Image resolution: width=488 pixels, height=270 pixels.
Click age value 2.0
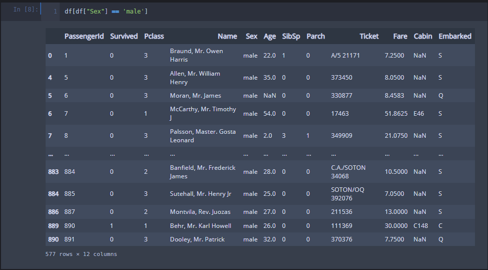(268, 136)
